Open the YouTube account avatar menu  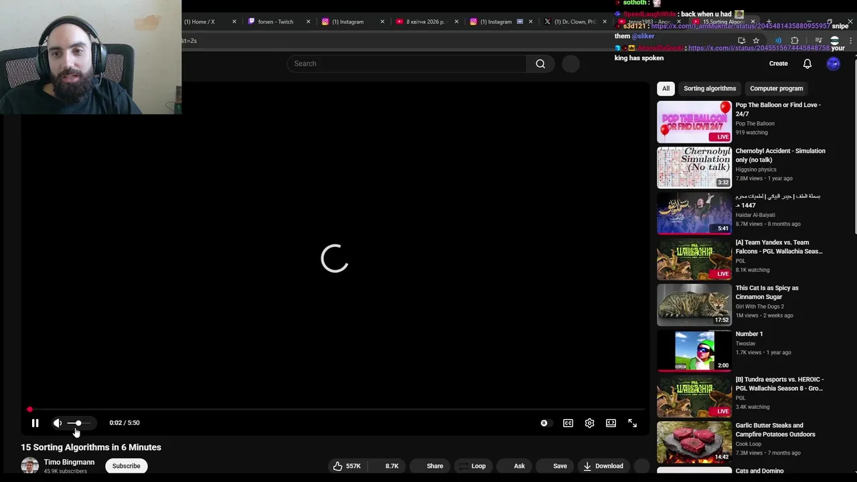point(833,64)
